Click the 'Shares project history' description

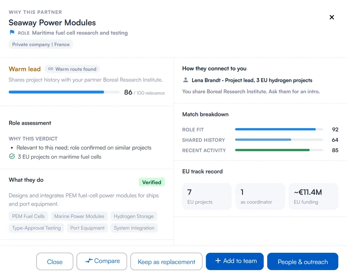(85, 80)
